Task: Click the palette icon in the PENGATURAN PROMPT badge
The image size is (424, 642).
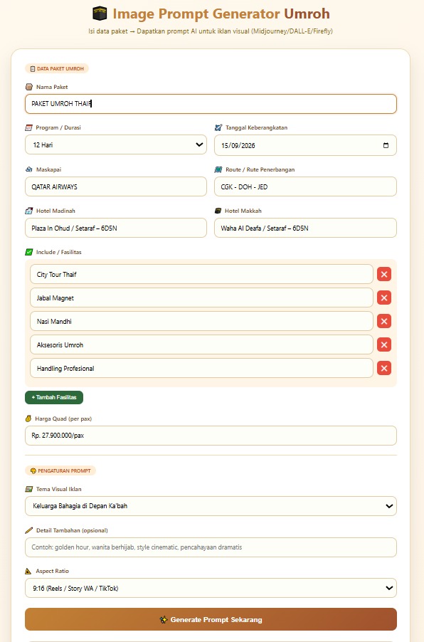Action: tap(33, 471)
